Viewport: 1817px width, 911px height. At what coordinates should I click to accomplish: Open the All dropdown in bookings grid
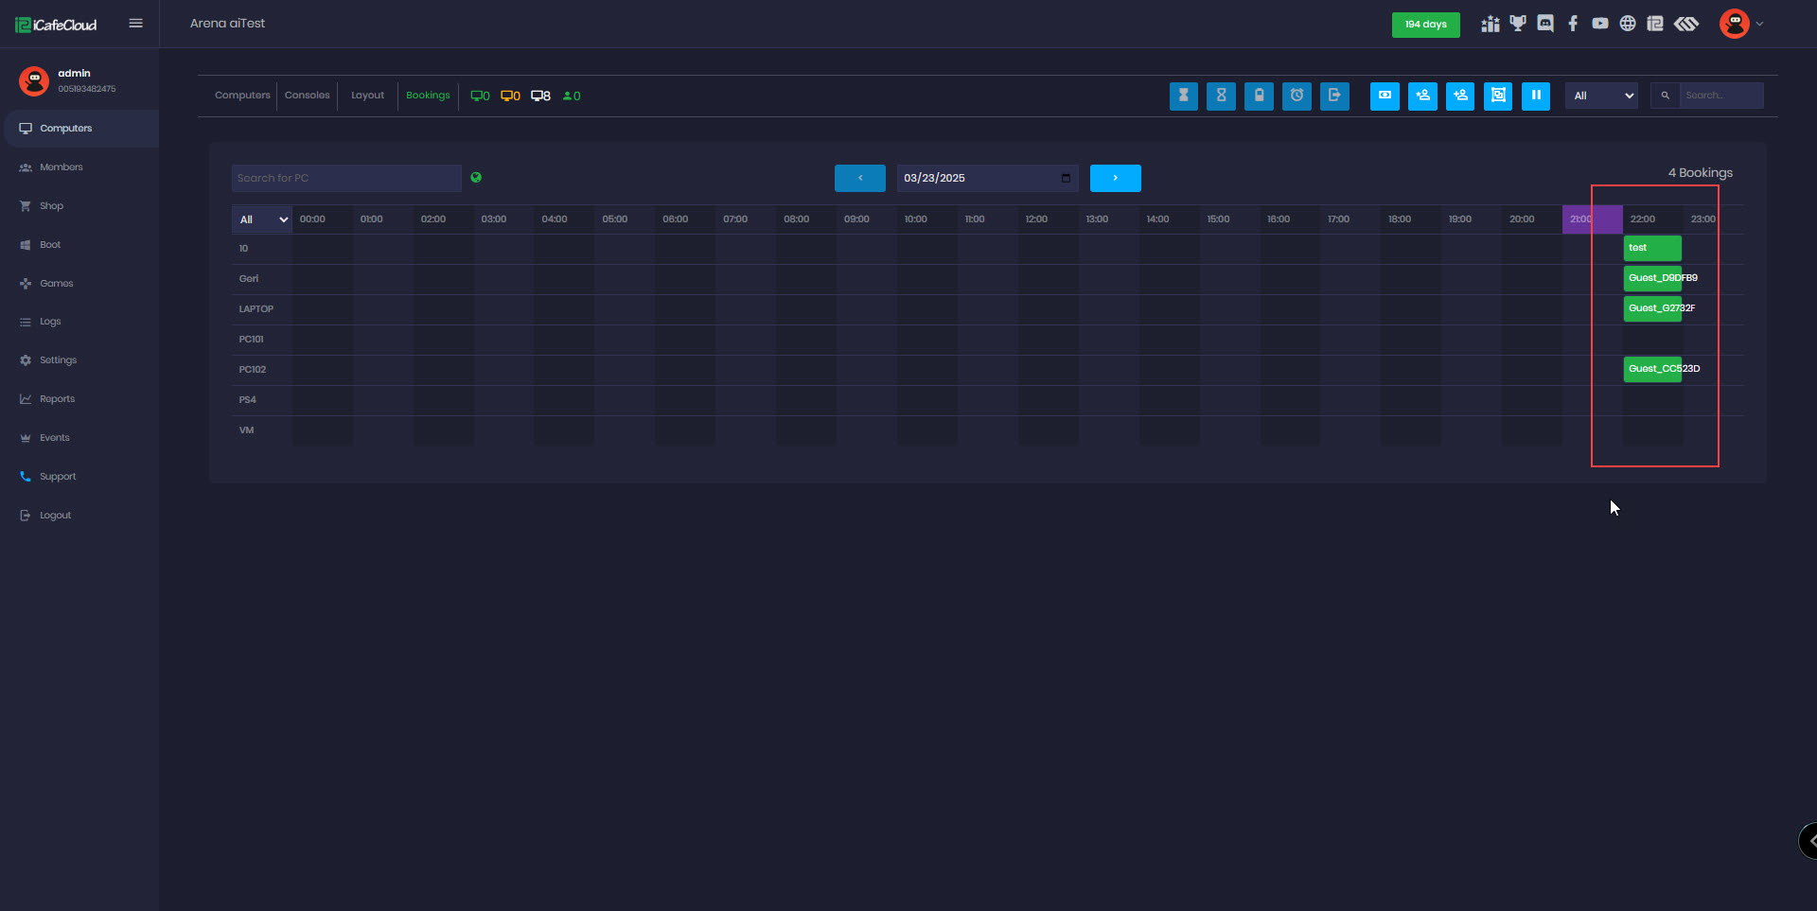coord(262,219)
